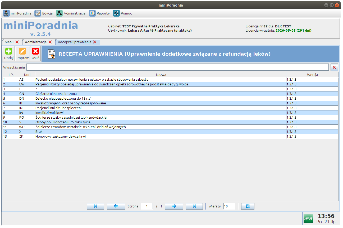343x228 pixels.
Task: Refresh the table with reload button
Action: point(248,206)
